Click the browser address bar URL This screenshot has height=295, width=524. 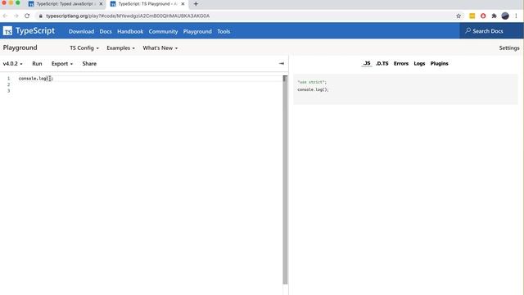click(x=128, y=16)
